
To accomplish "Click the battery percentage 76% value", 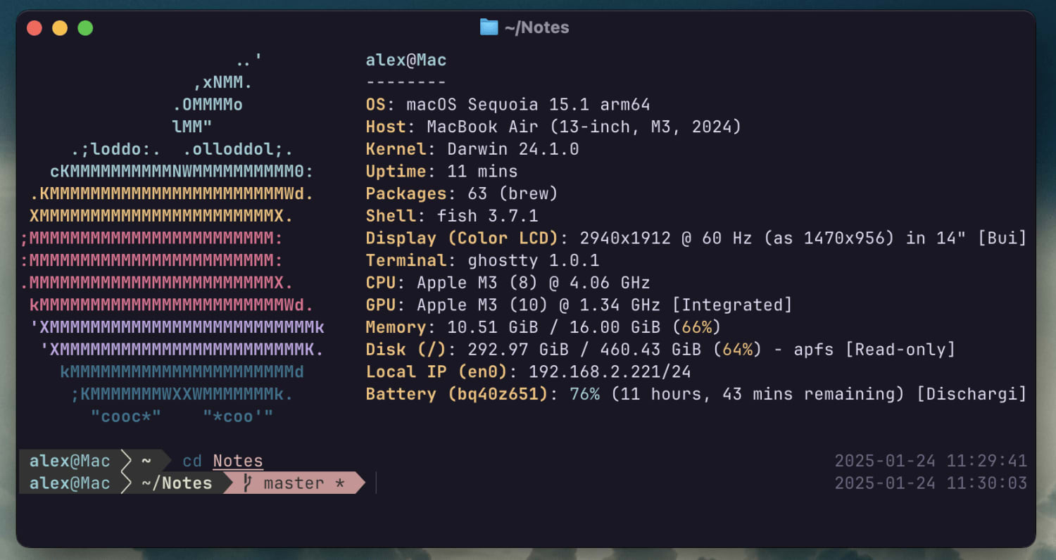I will pyautogui.click(x=586, y=394).
